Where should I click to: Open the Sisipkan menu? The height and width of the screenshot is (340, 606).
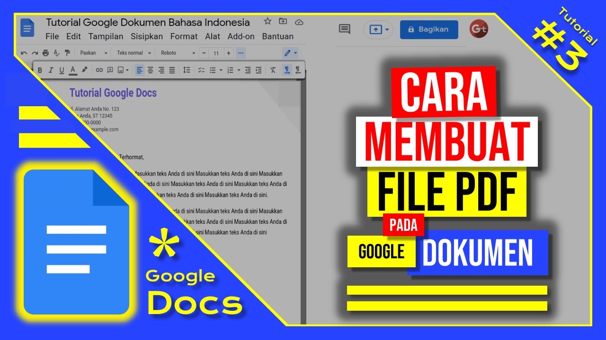point(147,36)
